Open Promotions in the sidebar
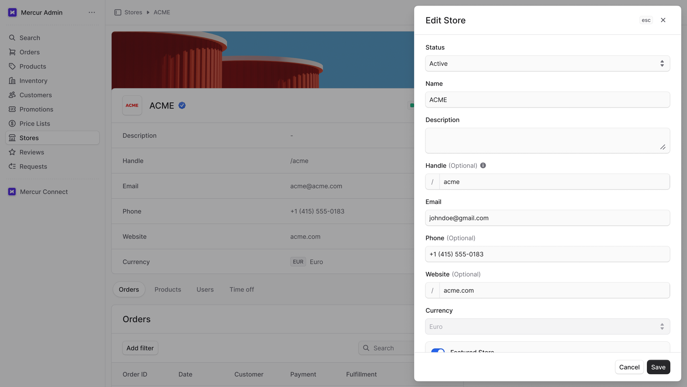687x387 pixels. click(x=53, y=109)
